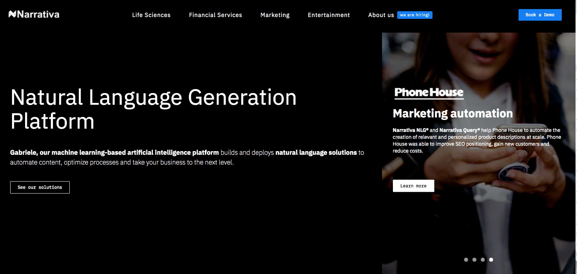Select the second carousel dot
The height and width of the screenshot is (274, 577).
(x=474, y=260)
